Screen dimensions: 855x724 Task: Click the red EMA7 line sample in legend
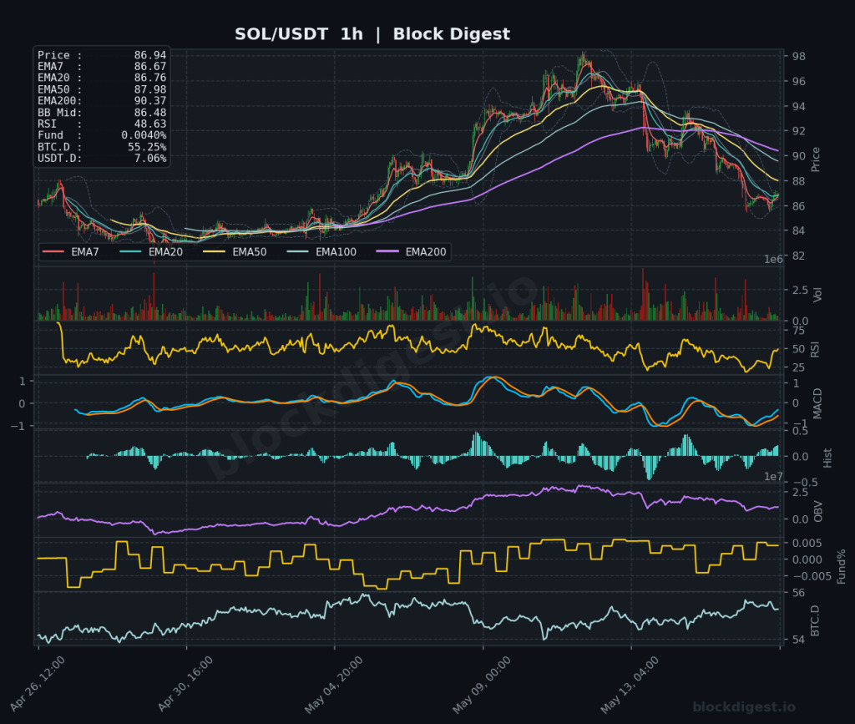click(53, 252)
